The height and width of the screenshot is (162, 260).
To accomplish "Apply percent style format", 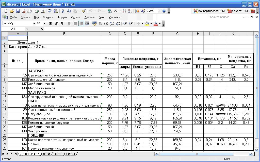I will [x=100, y=24].
